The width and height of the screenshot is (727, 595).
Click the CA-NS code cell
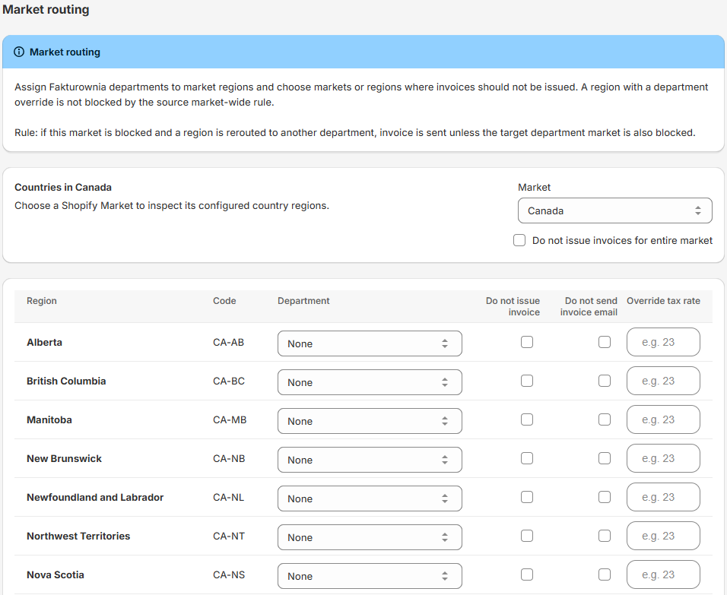coord(229,574)
